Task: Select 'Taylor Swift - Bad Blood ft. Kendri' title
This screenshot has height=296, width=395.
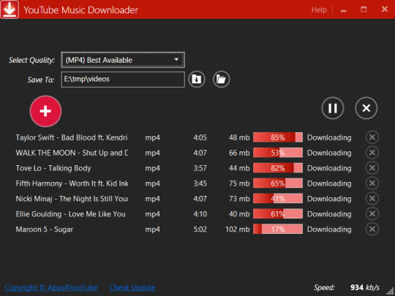Action: tap(72, 137)
